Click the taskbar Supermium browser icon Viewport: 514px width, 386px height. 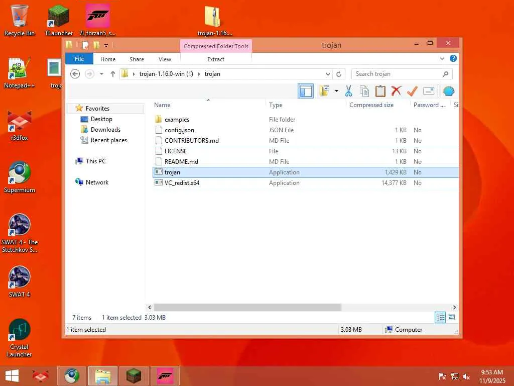(x=71, y=376)
